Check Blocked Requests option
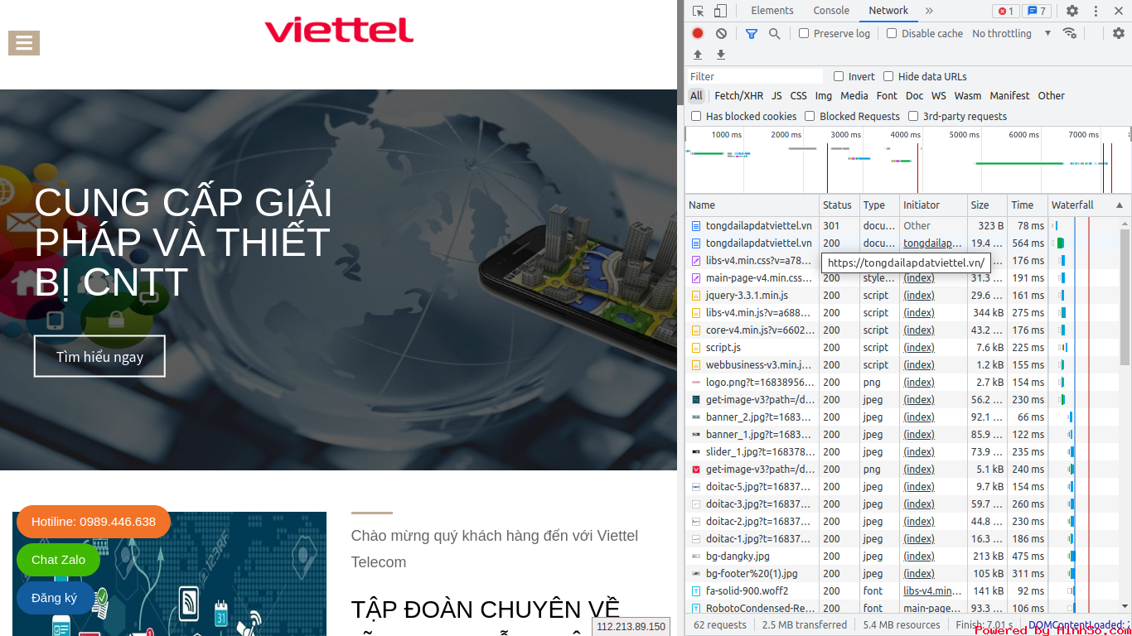 tap(810, 116)
